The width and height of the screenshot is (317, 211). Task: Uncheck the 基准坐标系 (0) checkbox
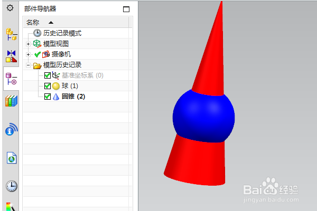(x=48, y=75)
